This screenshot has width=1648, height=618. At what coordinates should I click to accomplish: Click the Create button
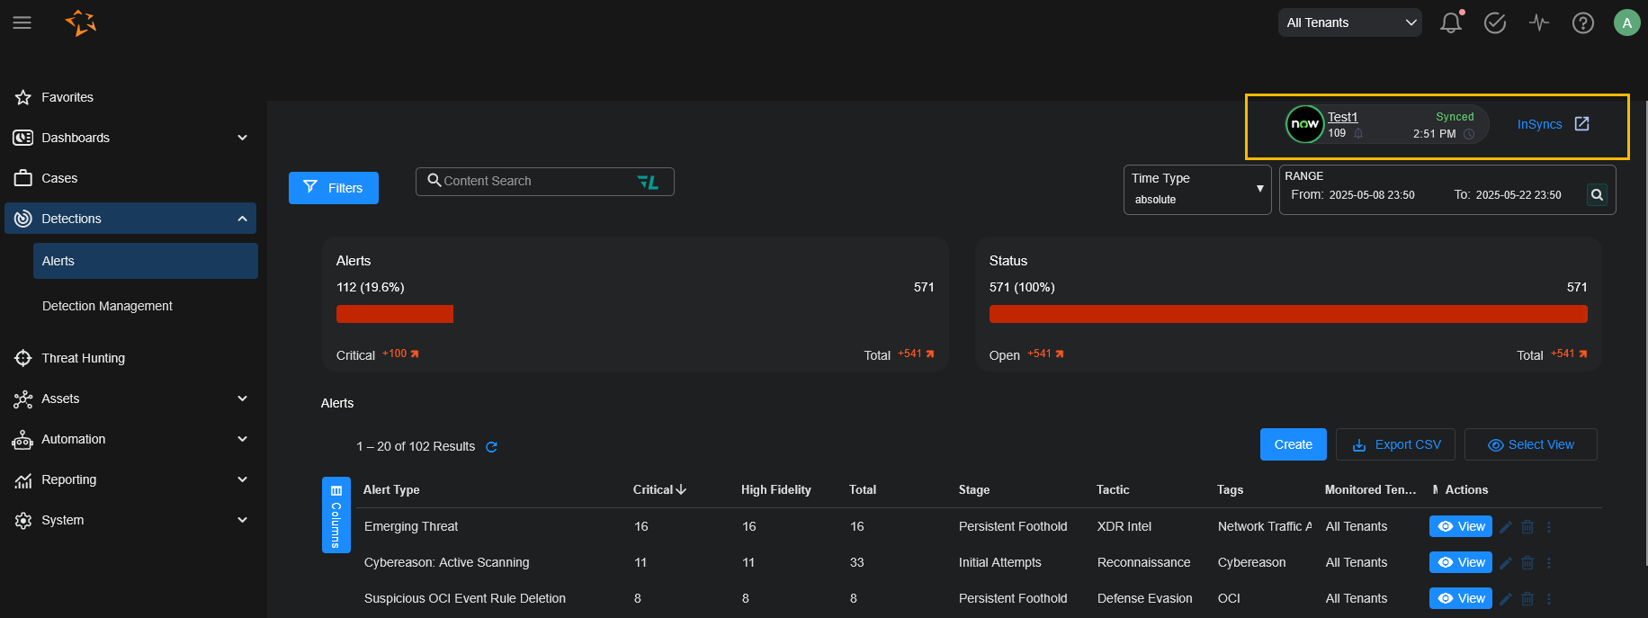[1293, 444]
